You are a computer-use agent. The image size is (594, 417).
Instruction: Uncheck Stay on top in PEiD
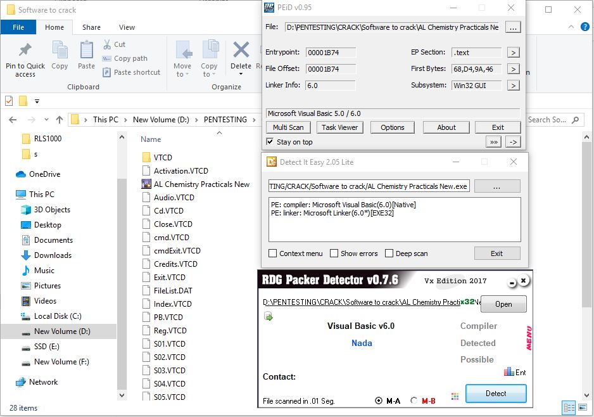click(270, 142)
